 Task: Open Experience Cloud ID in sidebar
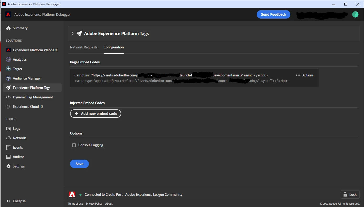[28, 107]
